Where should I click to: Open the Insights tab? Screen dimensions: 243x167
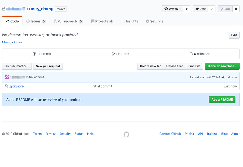[130, 21]
